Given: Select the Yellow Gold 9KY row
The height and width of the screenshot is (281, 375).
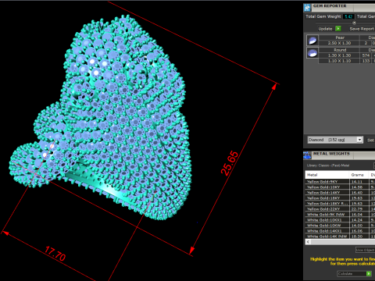Looking at the screenshot, I should click(340, 182).
